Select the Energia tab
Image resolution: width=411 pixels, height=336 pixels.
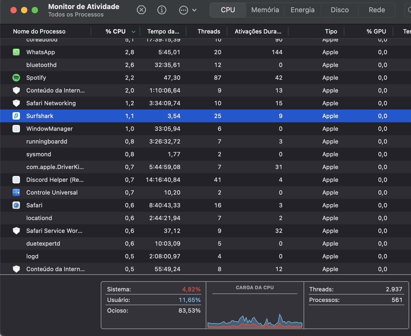tap(302, 10)
